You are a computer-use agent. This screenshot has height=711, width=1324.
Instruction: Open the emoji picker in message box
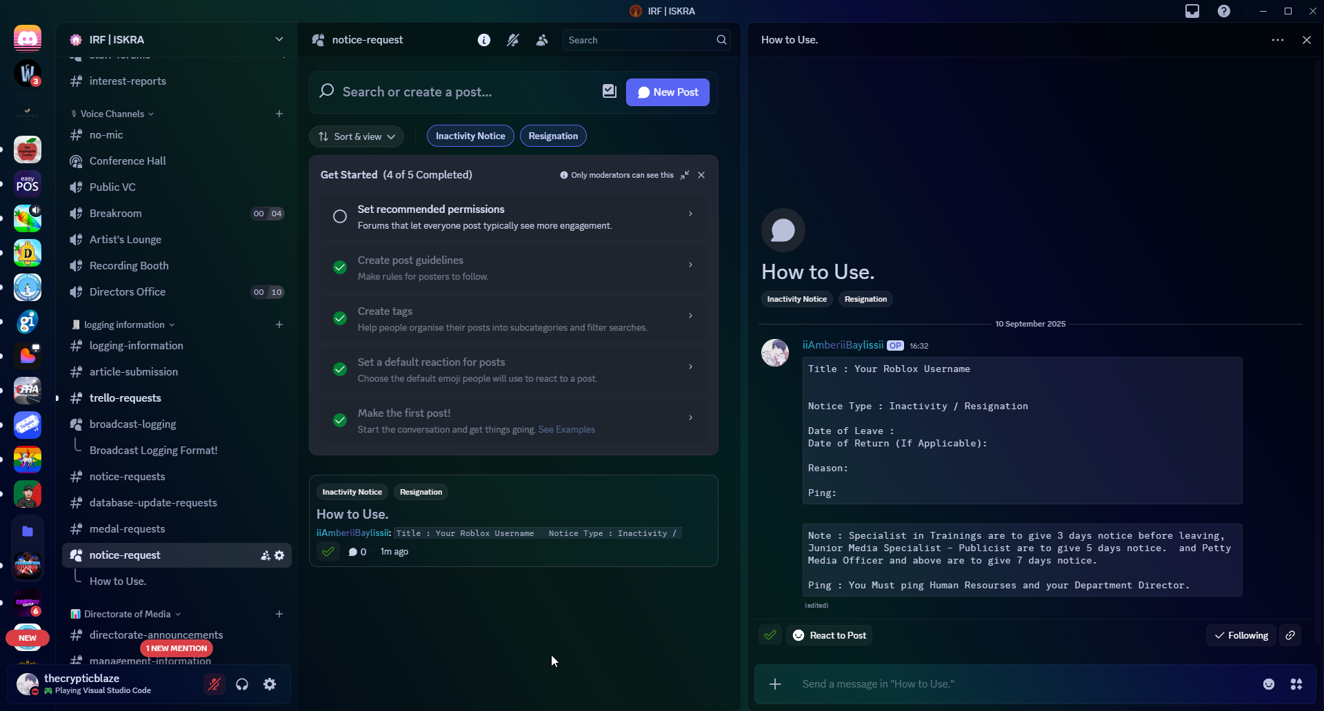pyautogui.click(x=1269, y=684)
